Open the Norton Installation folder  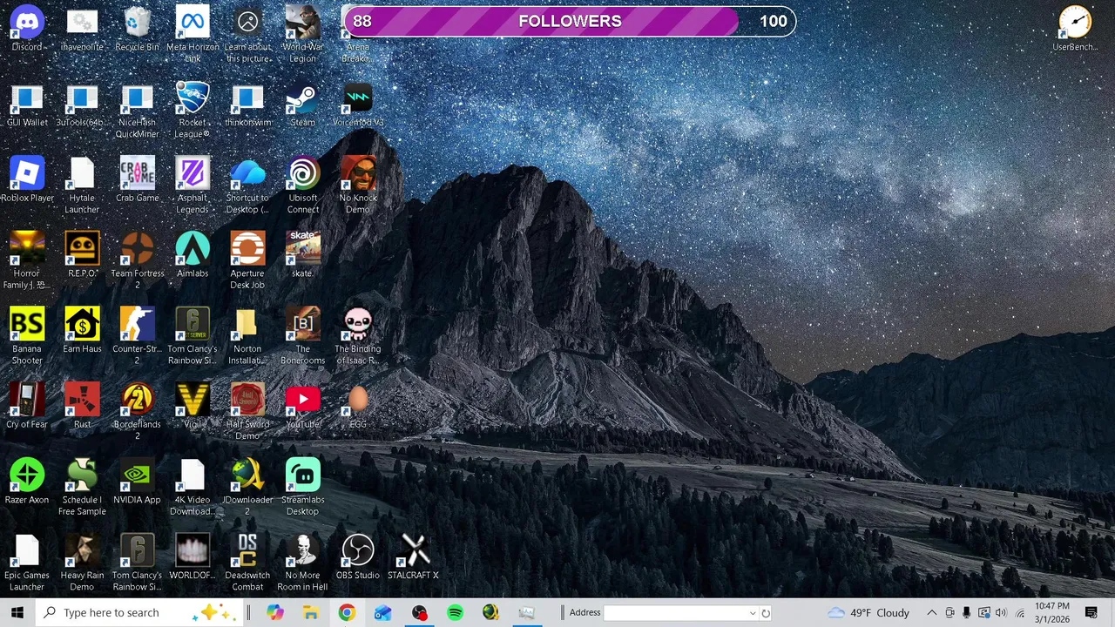coord(247,336)
